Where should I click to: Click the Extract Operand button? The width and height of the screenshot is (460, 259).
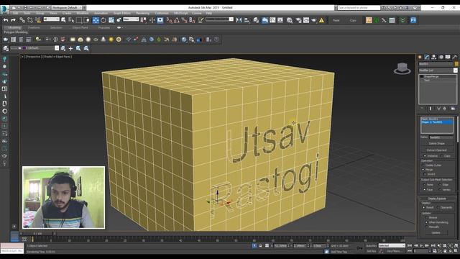[437, 150]
